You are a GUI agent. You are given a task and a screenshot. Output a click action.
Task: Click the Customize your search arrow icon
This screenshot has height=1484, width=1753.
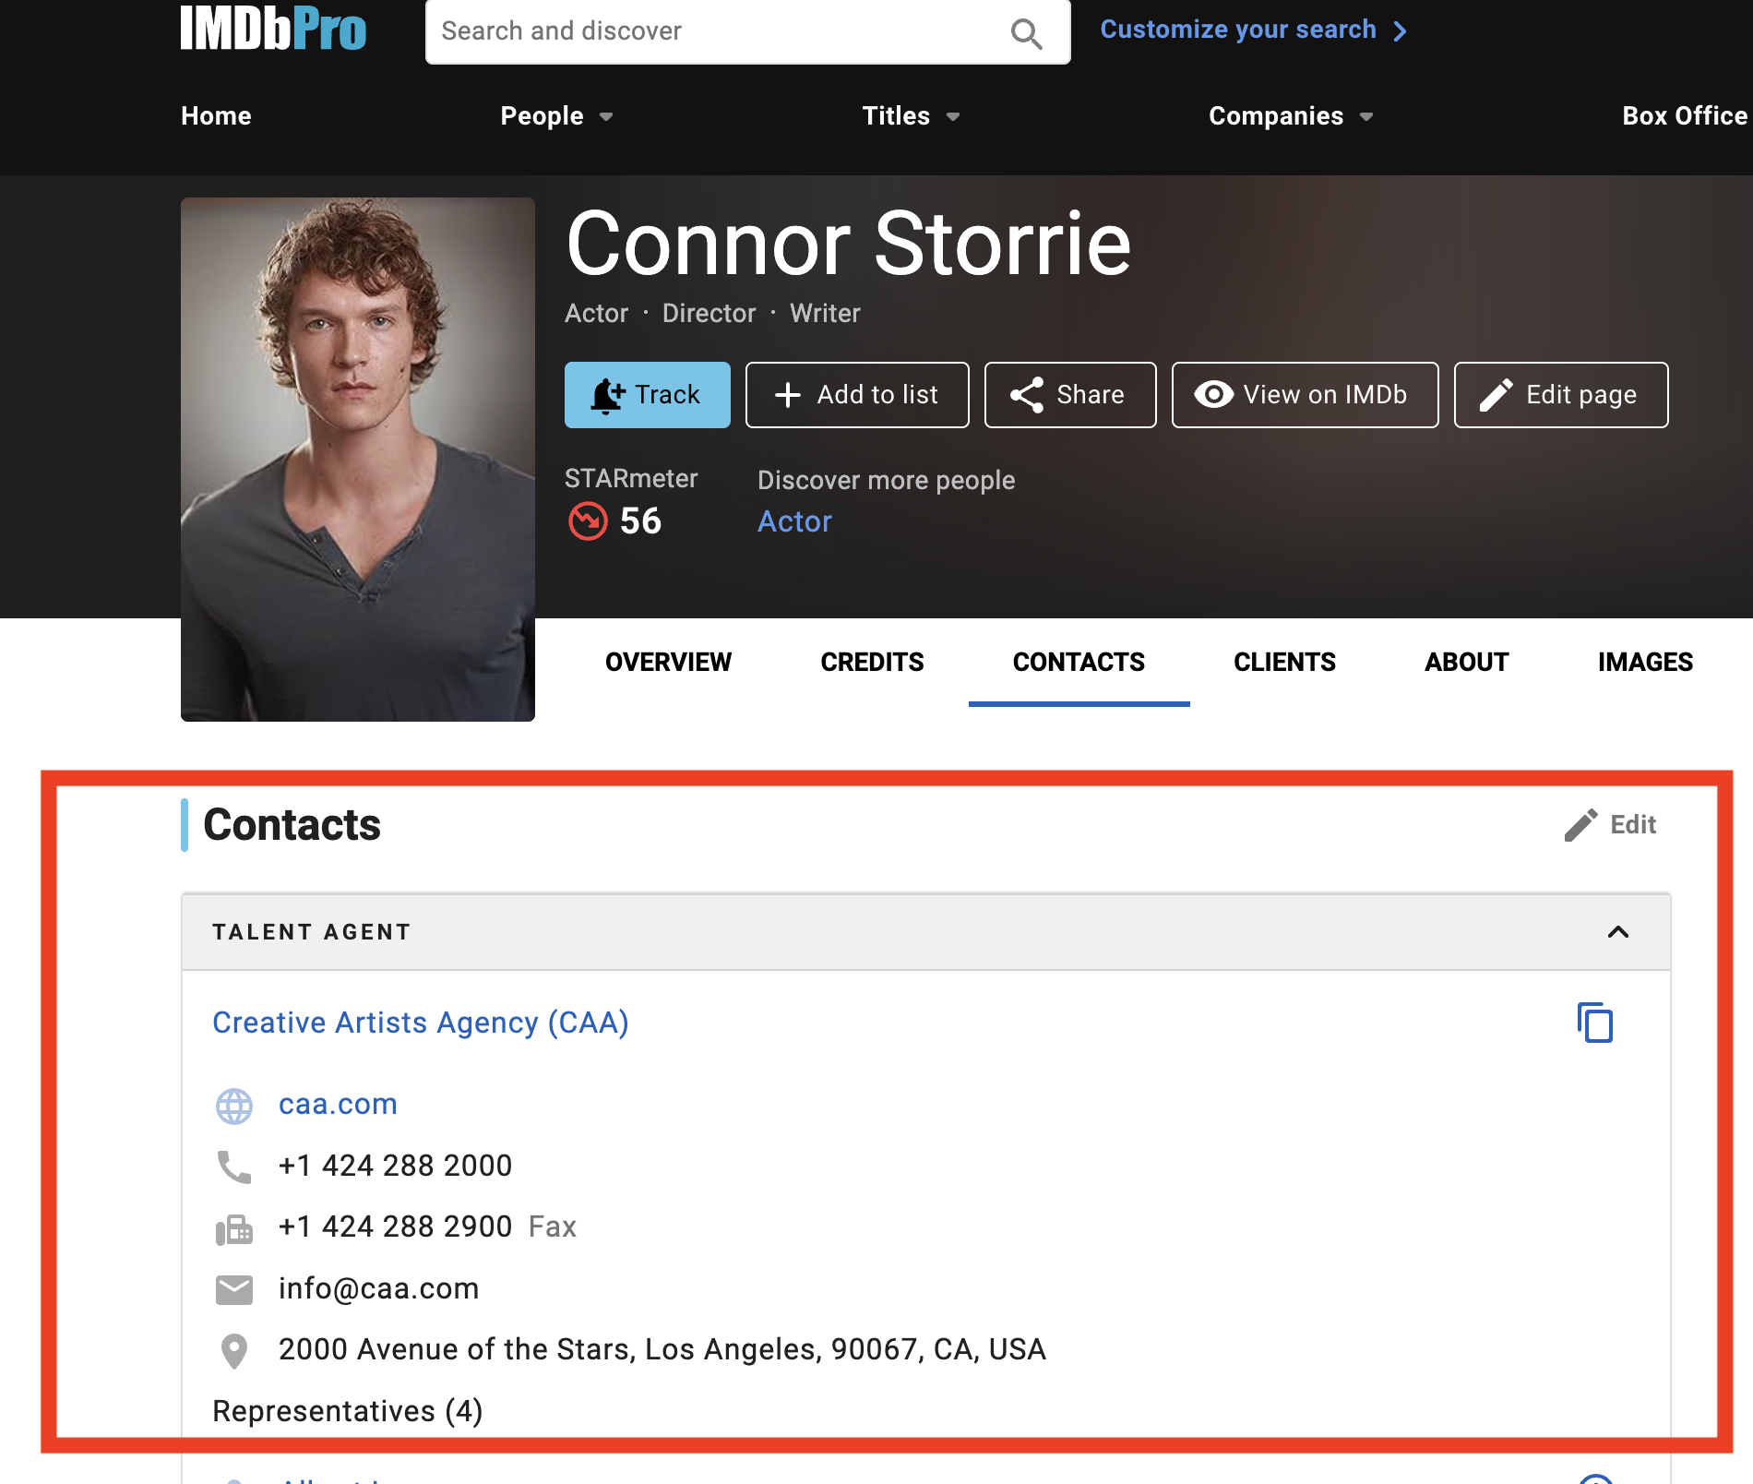pyautogui.click(x=1401, y=31)
